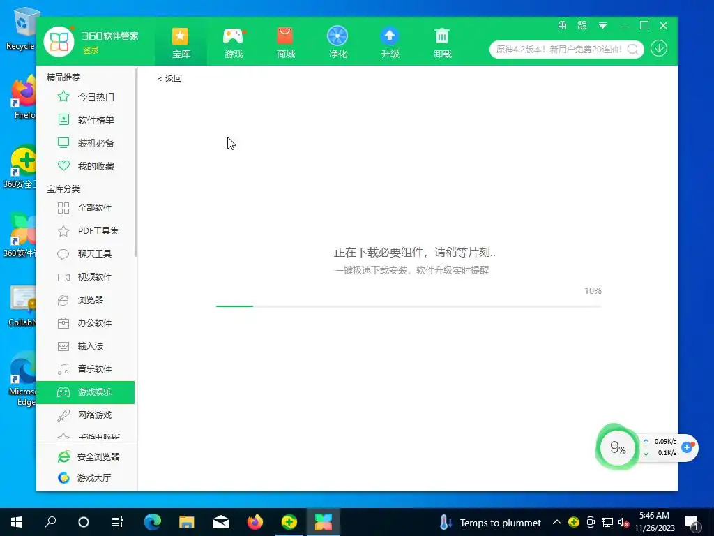Select 装机必备 in sidebar

coord(86,142)
